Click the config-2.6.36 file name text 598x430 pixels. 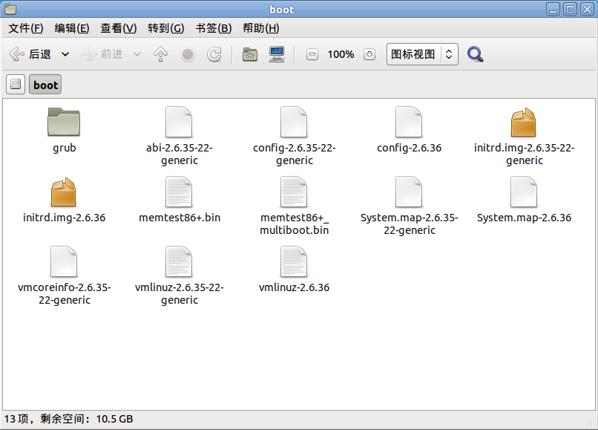pos(409,148)
